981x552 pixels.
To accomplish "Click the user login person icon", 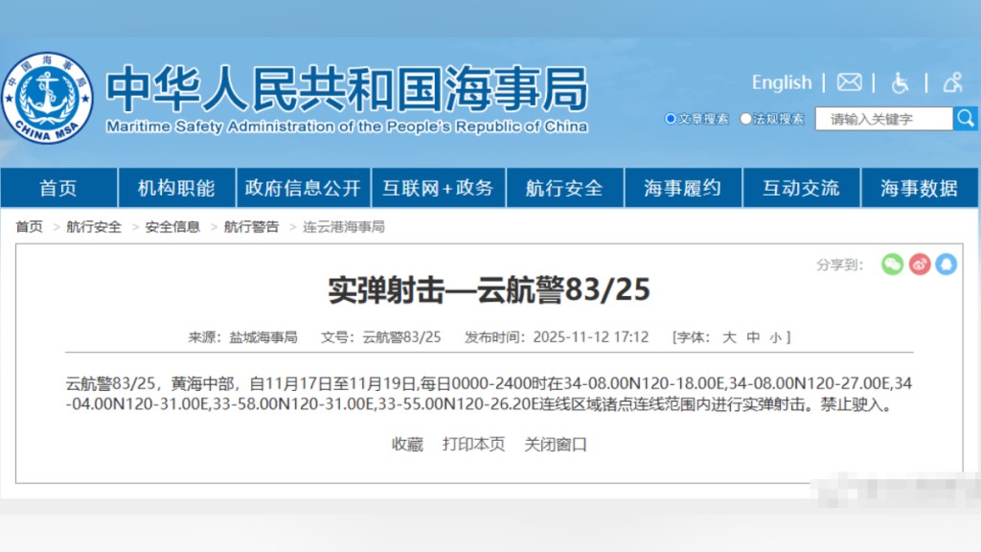I will (x=953, y=83).
